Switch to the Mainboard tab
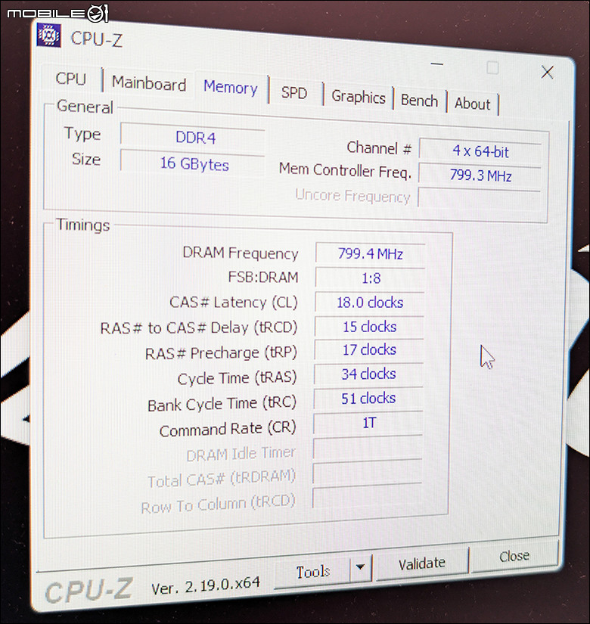 (149, 83)
